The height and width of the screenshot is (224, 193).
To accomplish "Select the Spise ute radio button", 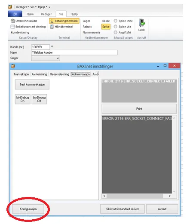I will click(116, 27).
